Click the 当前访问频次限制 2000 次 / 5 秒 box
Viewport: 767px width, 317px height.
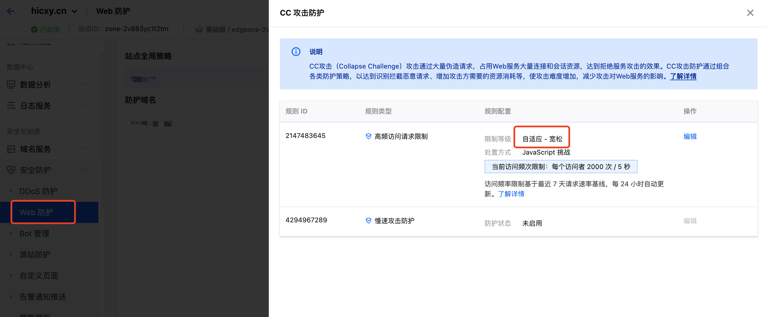[x=561, y=167]
